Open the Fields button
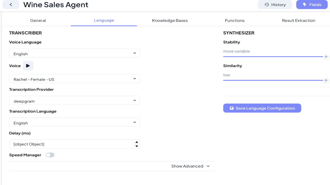 point(312,5)
